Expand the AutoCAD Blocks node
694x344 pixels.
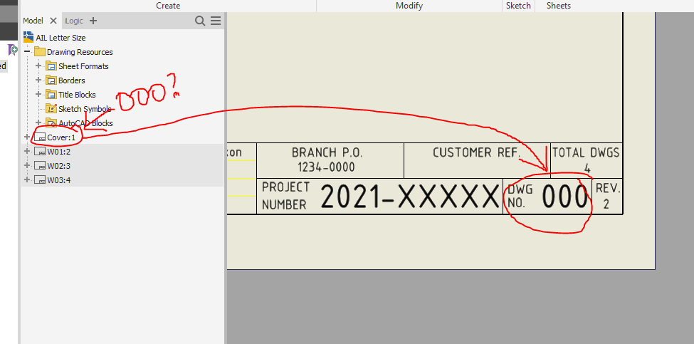point(39,123)
